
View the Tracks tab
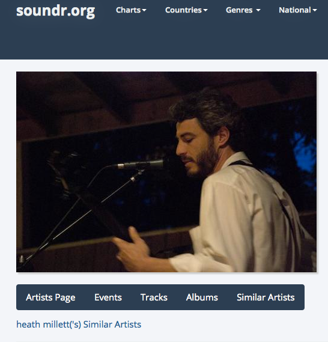tap(154, 298)
